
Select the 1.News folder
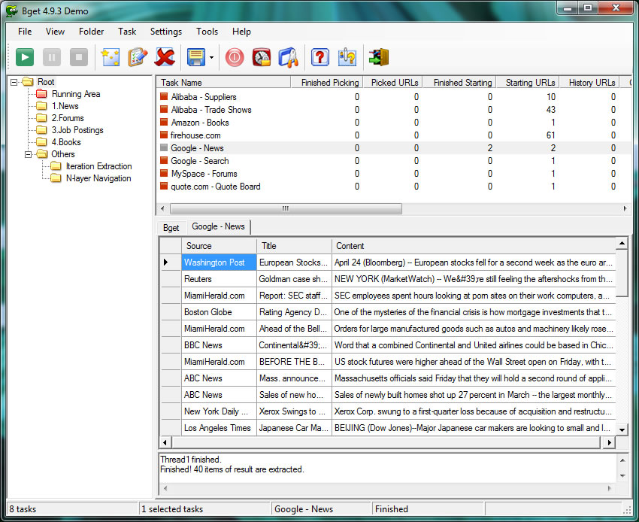point(65,106)
